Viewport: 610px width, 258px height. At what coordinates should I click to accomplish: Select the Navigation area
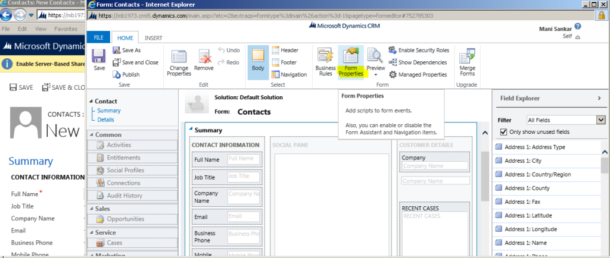pyautogui.click(x=289, y=74)
